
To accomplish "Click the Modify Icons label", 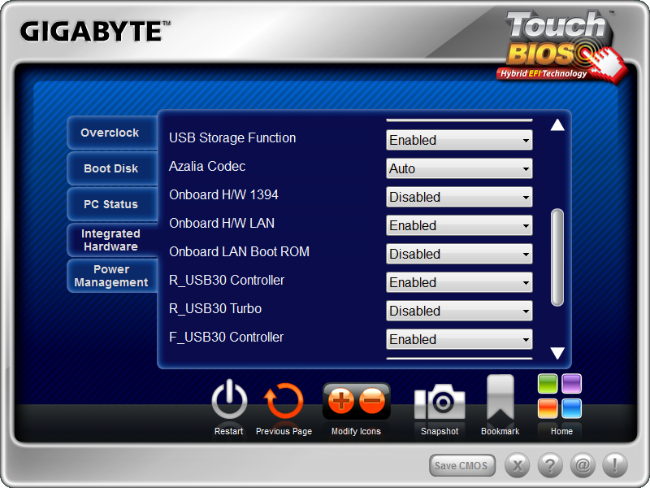I will 356,432.
